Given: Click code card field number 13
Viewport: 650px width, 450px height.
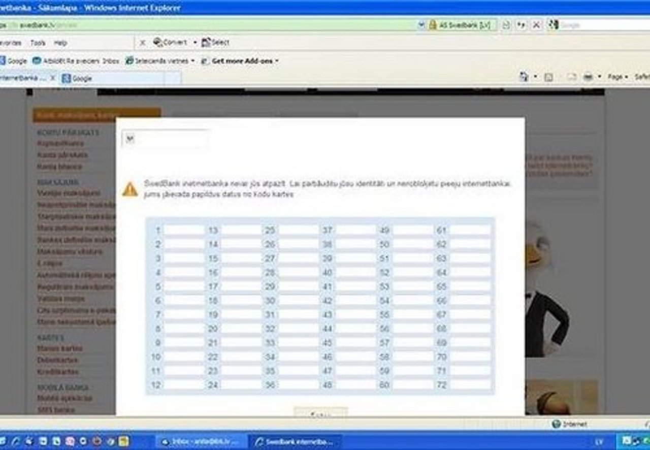Looking at the screenshot, I should 241,231.
